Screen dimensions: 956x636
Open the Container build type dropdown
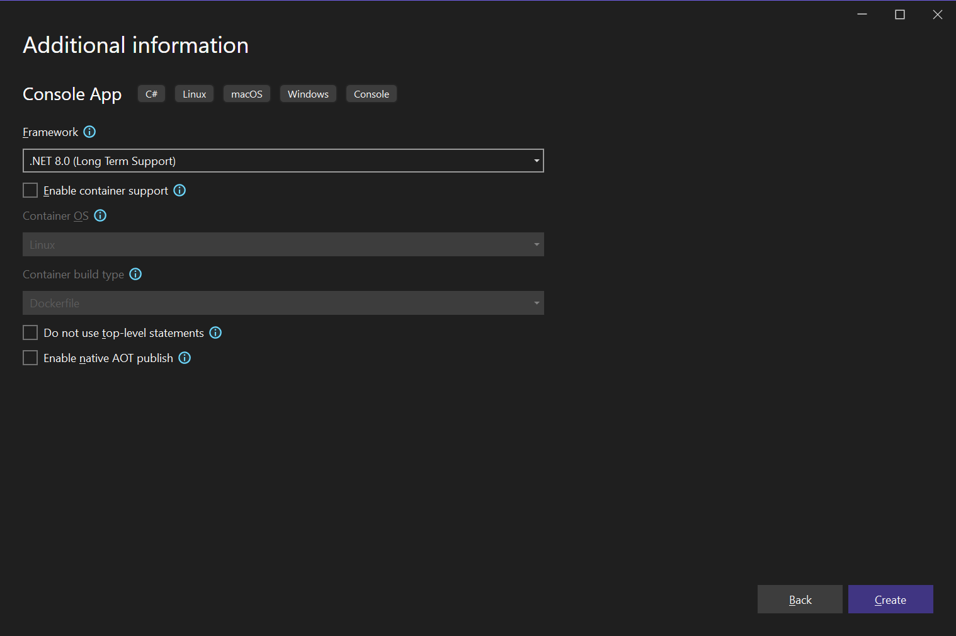(x=535, y=303)
